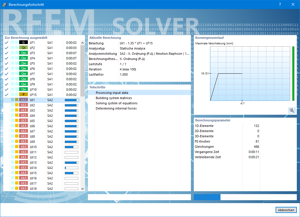Select the LK7 row name
The image size is (300, 217).
pos(32,131)
